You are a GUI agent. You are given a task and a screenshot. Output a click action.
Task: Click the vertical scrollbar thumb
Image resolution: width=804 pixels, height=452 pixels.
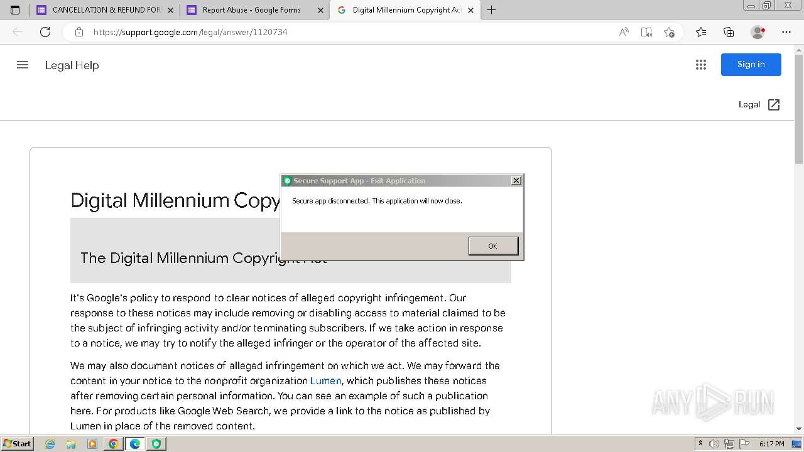799,109
